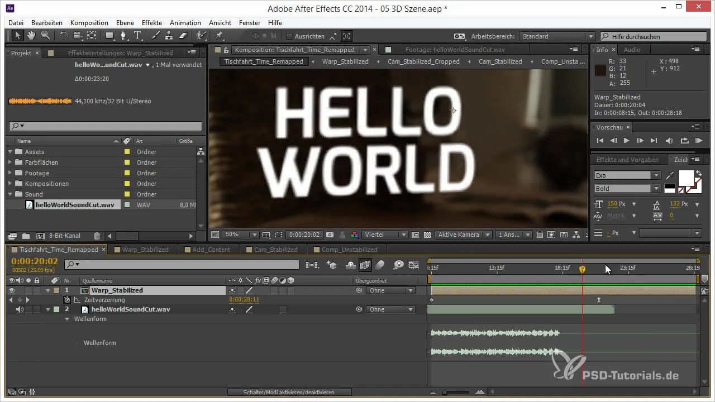
Task: Expand the Farbflächen folder
Action: (10, 162)
